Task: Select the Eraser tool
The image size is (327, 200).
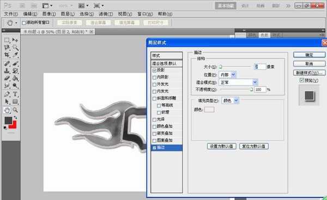Action: [x=7, y=78]
